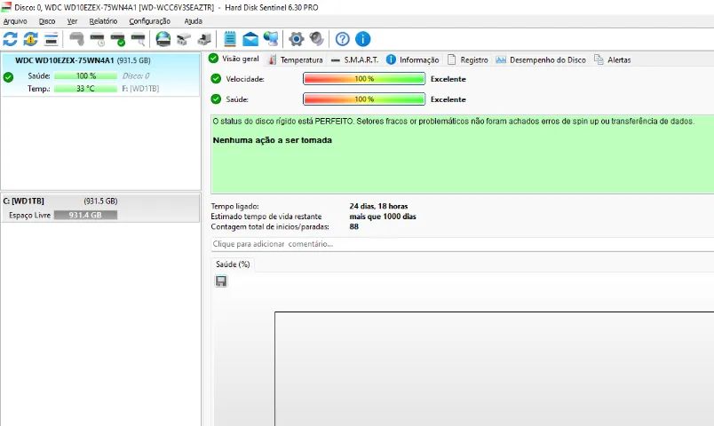714x426 pixels.
Task: Click the blue envelope e-mail icon
Action: click(x=250, y=39)
